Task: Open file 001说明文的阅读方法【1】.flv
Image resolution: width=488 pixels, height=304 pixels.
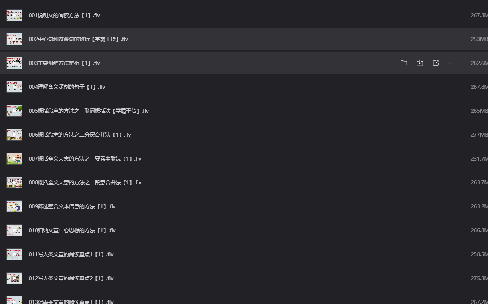Action: pos(64,15)
